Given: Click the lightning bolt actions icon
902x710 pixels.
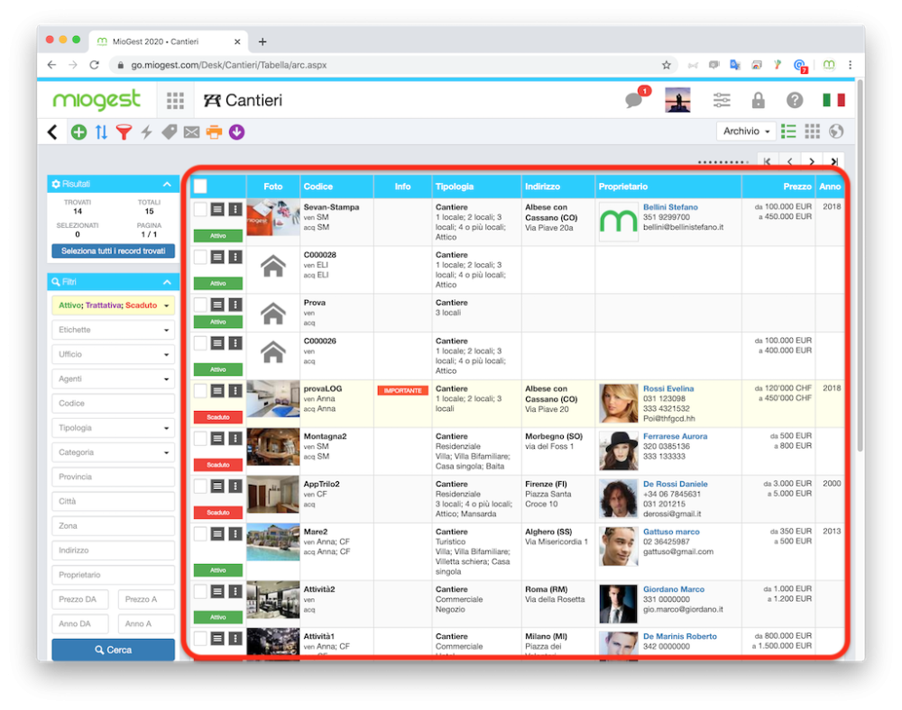Looking at the screenshot, I should 147,132.
